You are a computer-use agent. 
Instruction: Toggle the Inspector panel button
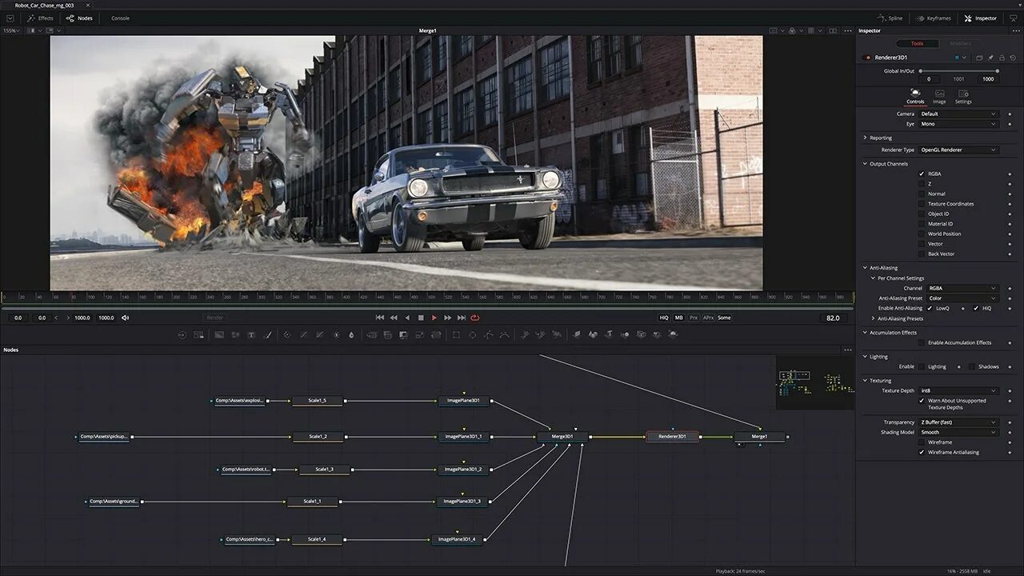point(981,18)
